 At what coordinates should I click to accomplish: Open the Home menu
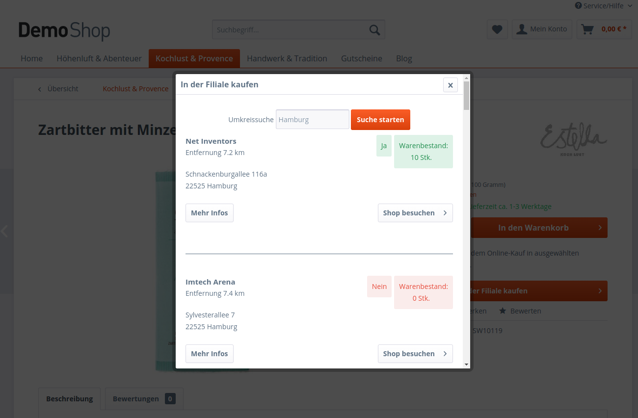(x=32, y=58)
